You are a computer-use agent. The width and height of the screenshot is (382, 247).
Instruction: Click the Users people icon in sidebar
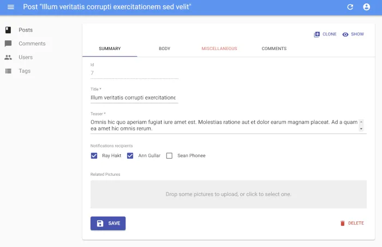(8, 57)
